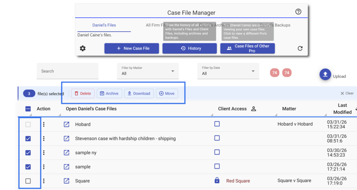Open the Hobard case file icon
The width and height of the screenshot is (357, 190).
point(67,124)
